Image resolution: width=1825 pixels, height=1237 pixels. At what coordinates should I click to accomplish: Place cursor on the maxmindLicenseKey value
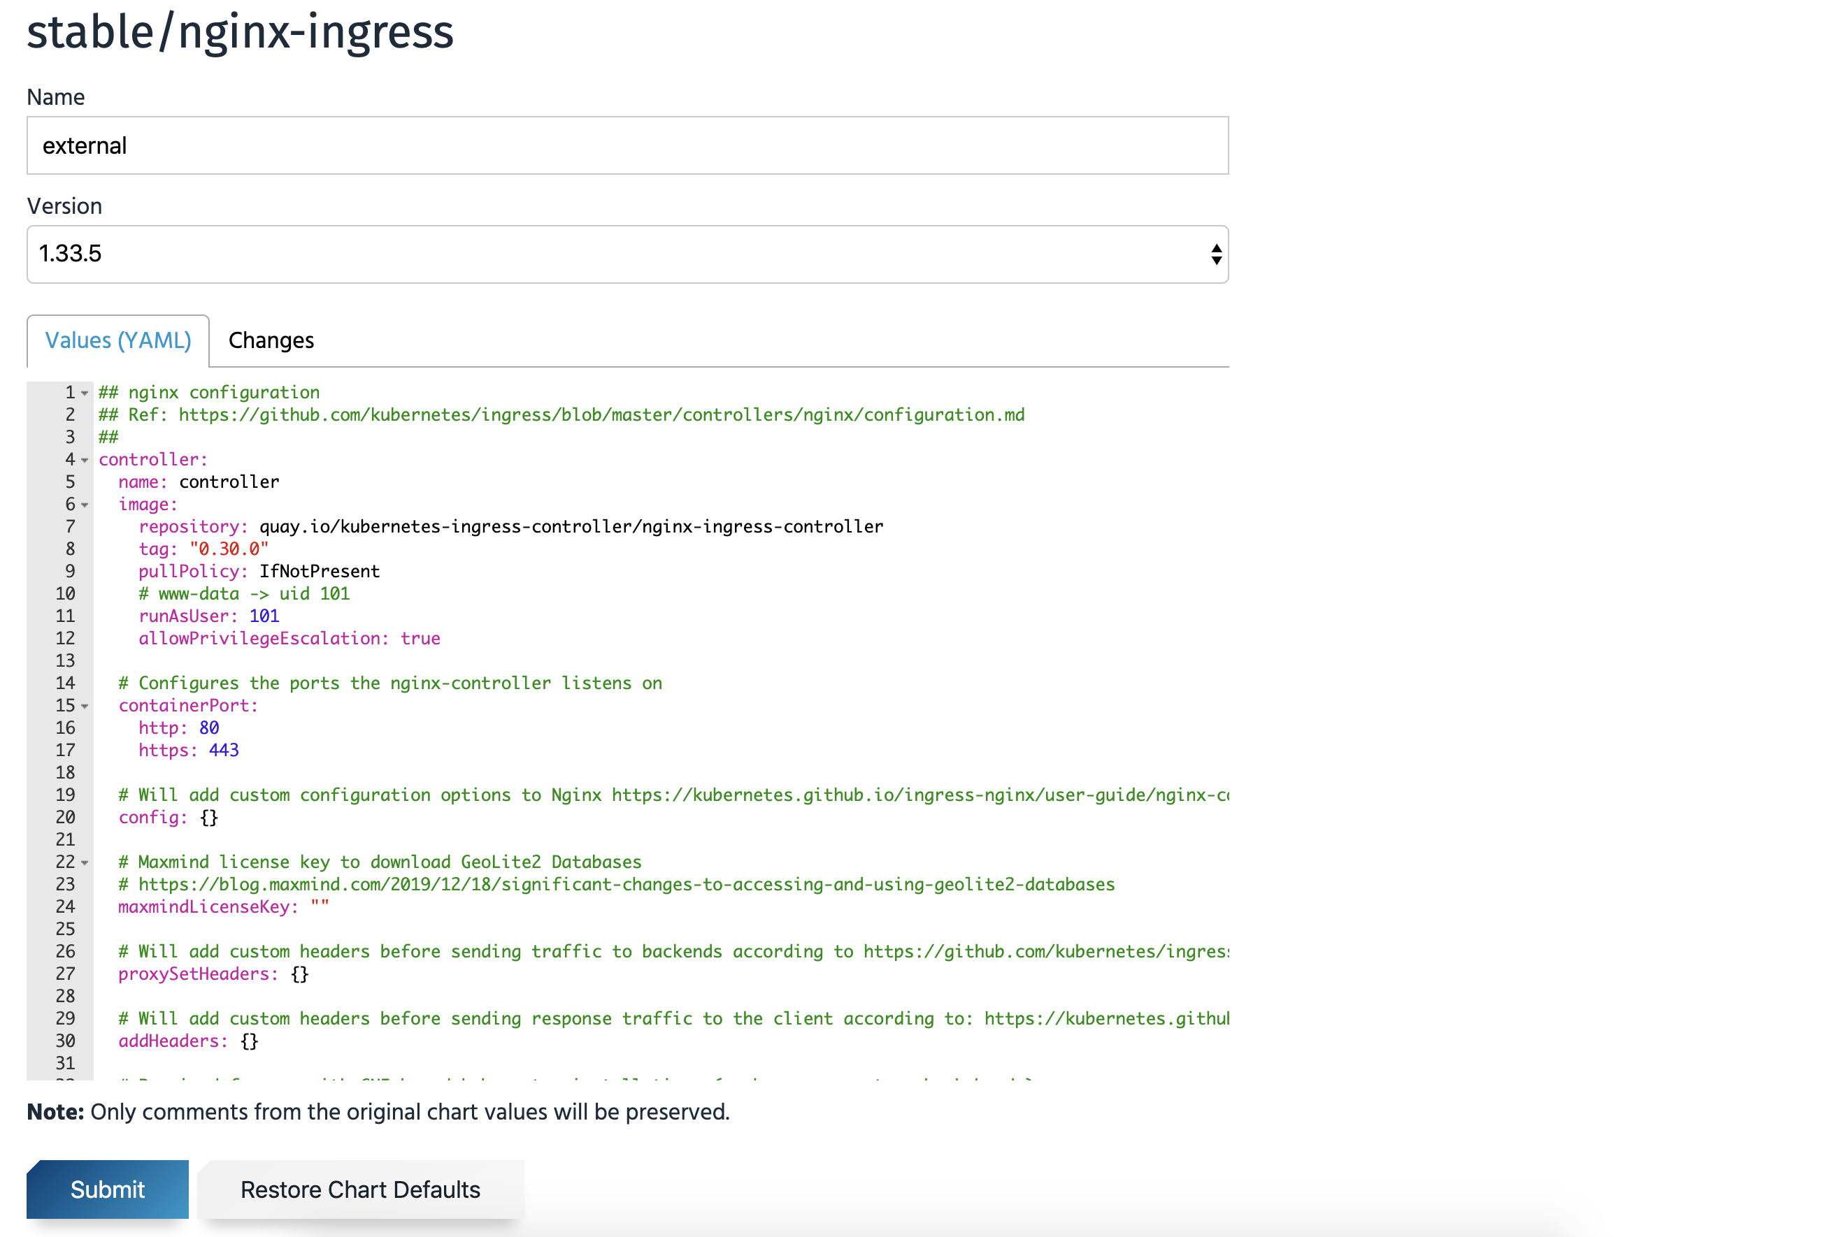318,906
